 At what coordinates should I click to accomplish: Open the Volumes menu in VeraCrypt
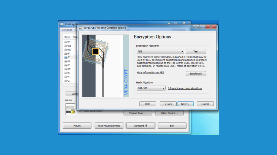tap(67, 30)
